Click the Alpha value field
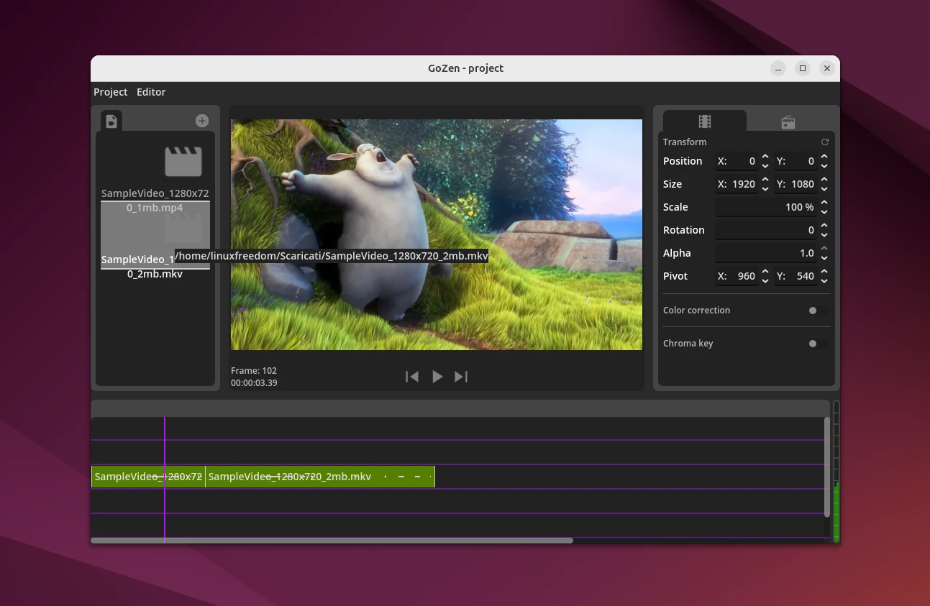Viewport: 930px width, 606px height. (x=765, y=253)
